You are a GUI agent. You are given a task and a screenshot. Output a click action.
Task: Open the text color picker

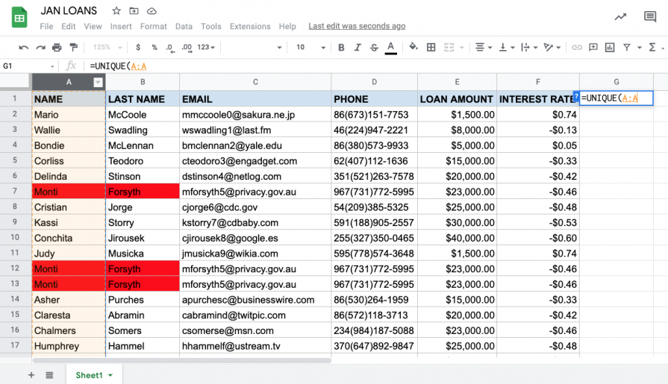[x=390, y=48]
